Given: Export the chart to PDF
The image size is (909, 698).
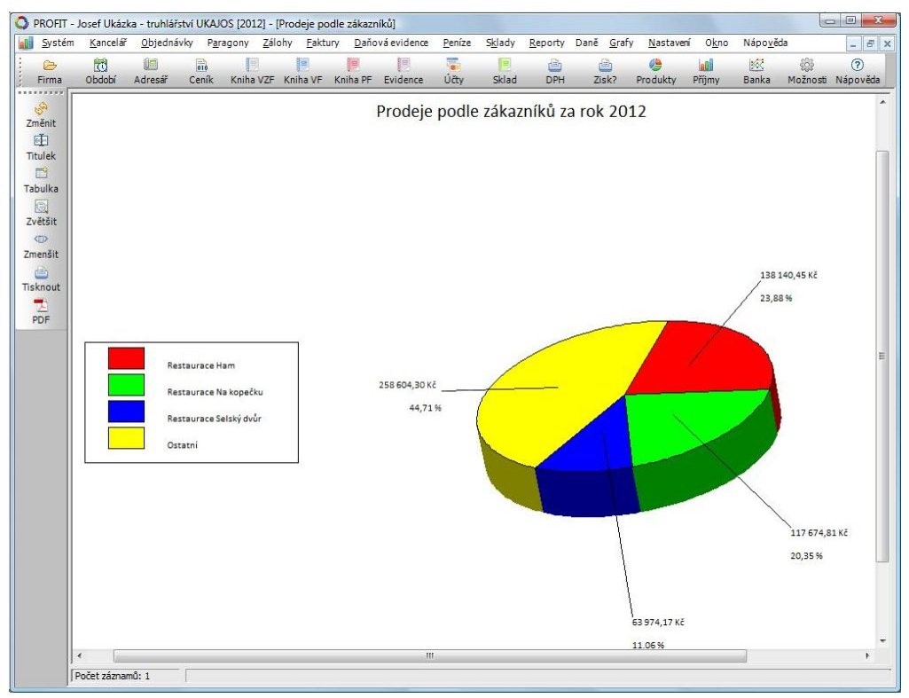Looking at the screenshot, I should pyautogui.click(x=41, y=311).
